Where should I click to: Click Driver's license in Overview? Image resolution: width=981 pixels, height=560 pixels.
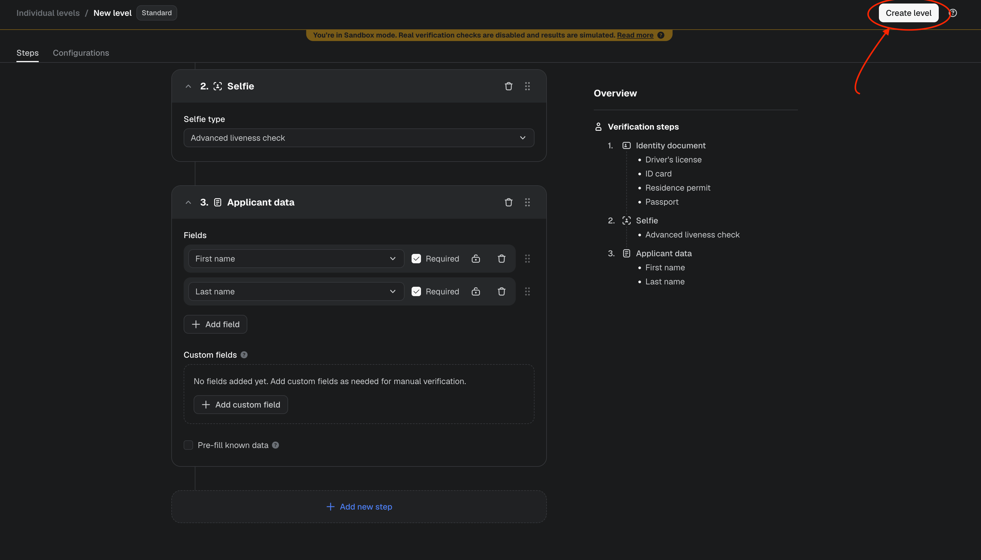(x=673, y=159)
